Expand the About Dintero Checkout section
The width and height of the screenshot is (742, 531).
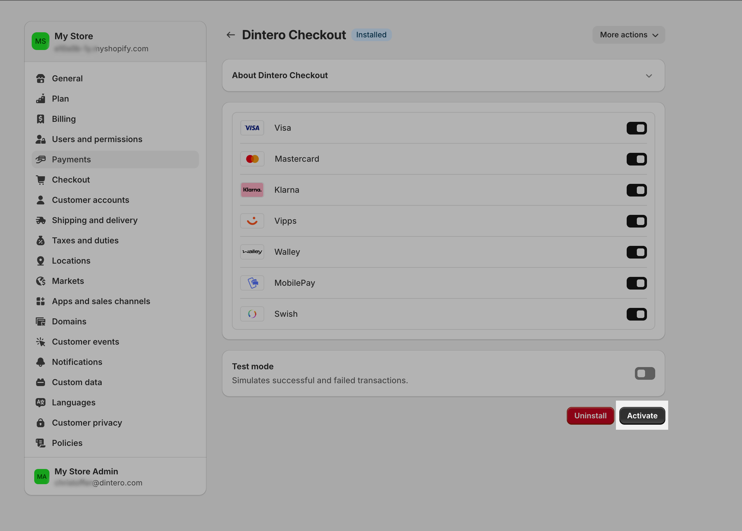point(443,76)
